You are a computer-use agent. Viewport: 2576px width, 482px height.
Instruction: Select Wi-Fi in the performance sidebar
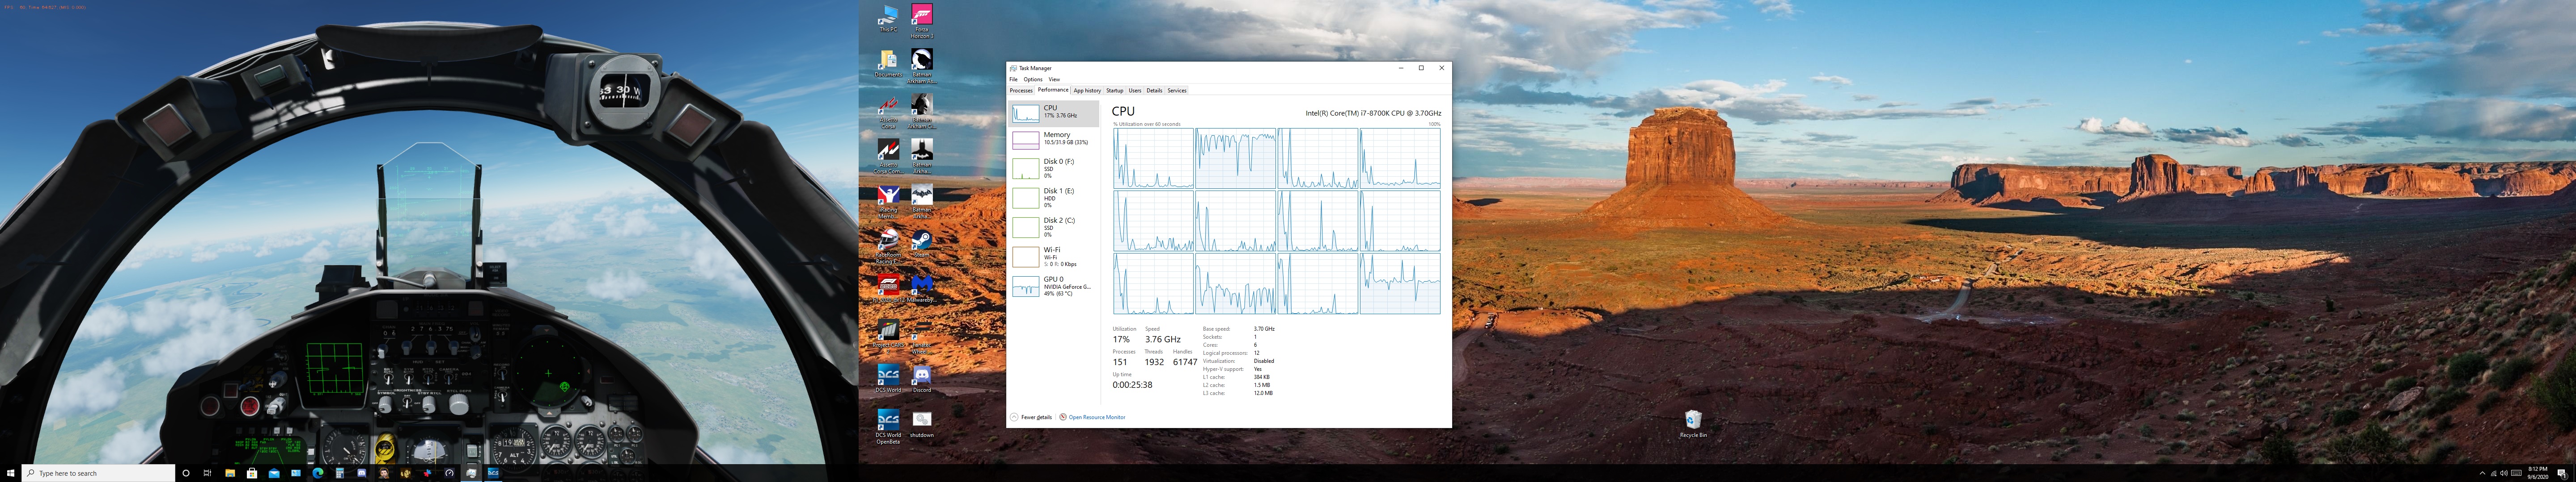coord(1054,257)
